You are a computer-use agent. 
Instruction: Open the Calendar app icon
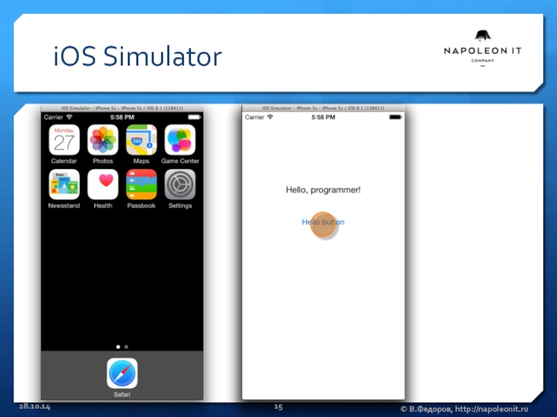tap(64, 140)
